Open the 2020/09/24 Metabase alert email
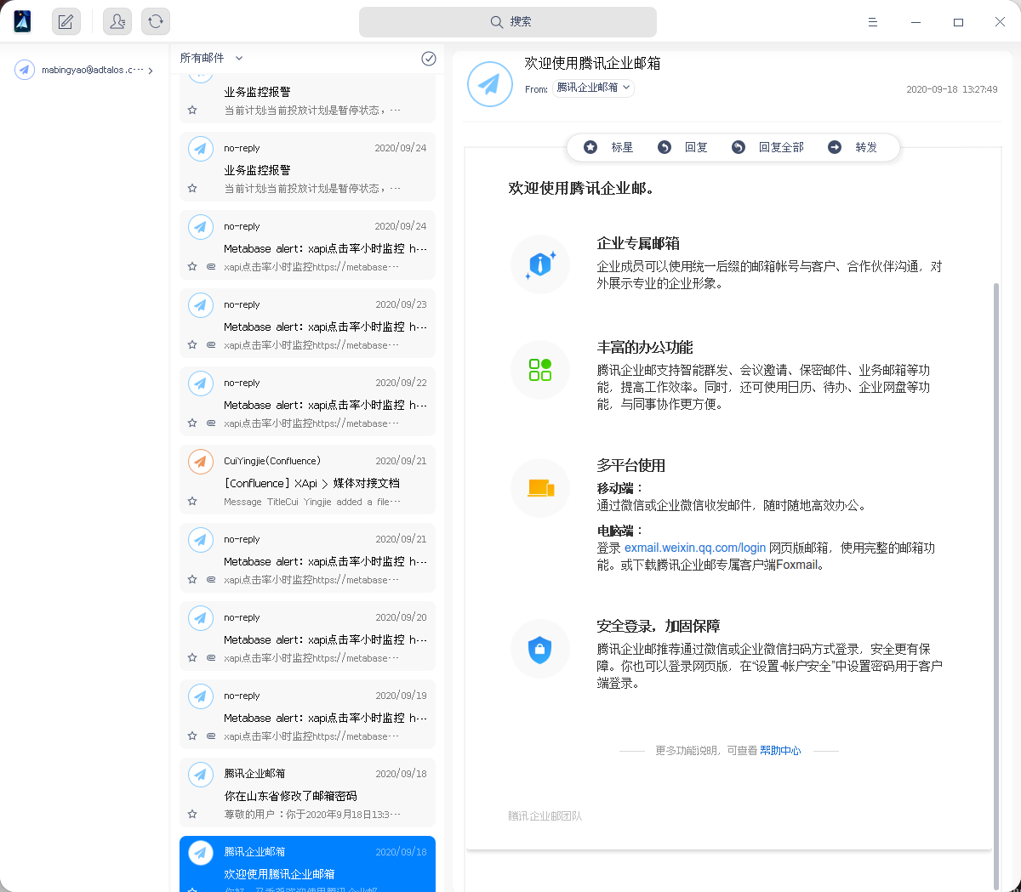The image size is (1021, 892). 307,245
